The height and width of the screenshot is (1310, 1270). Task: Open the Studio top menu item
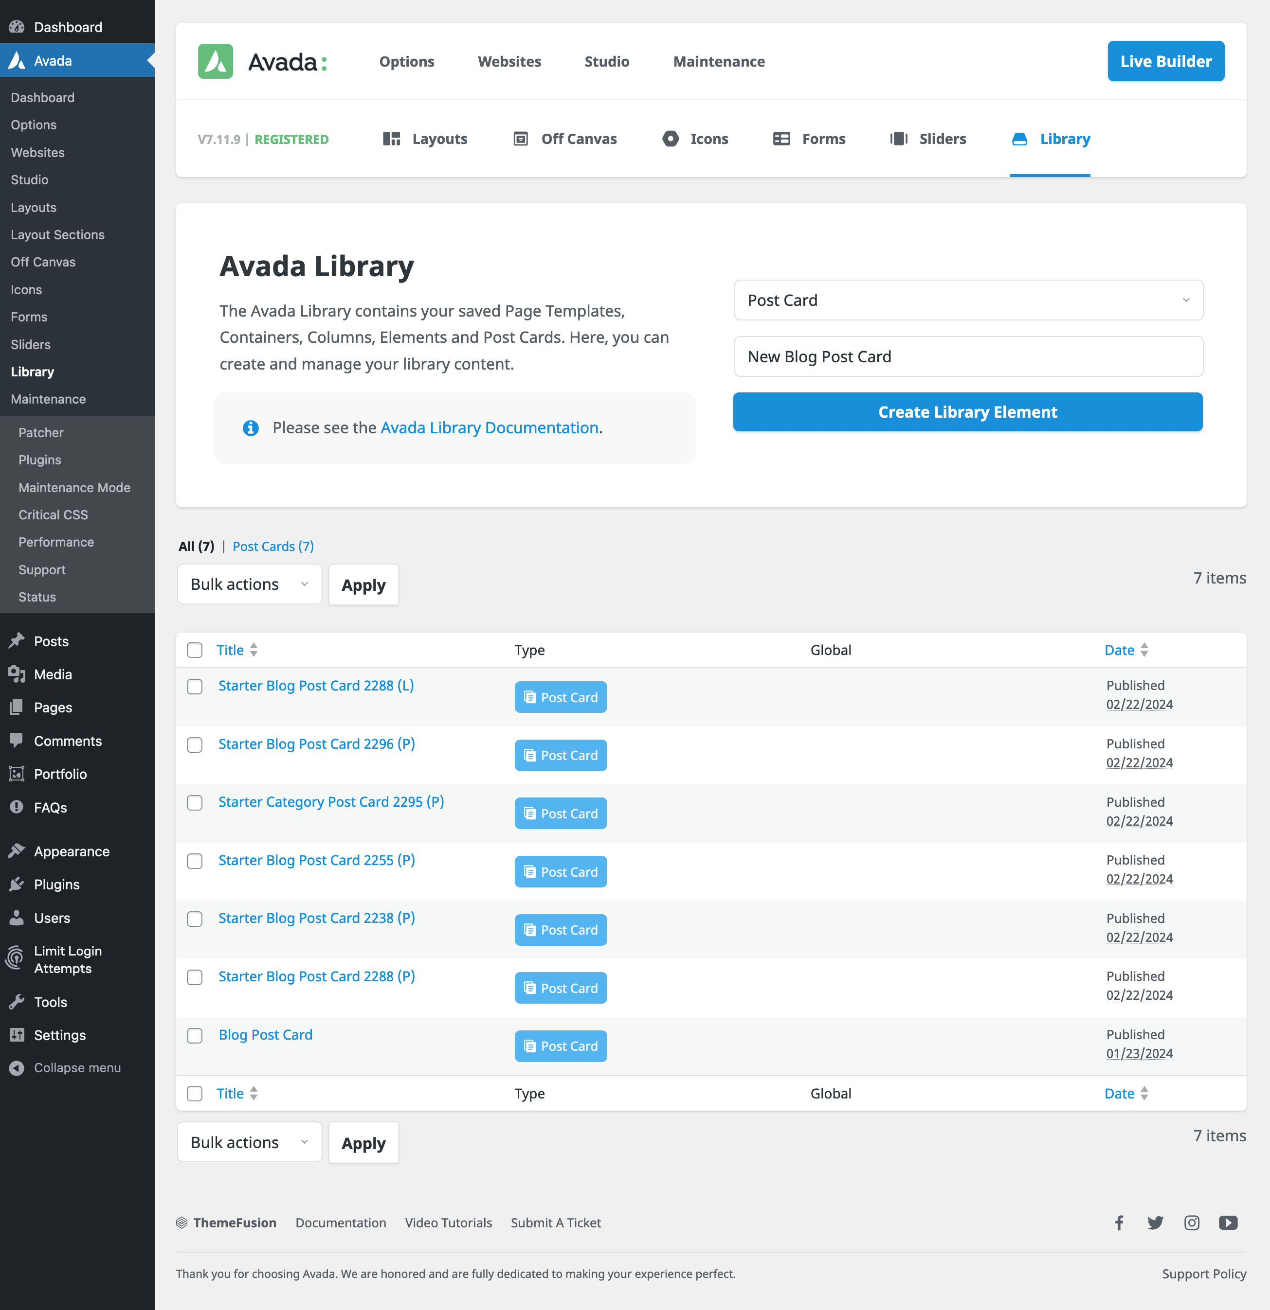pyautogui.click(x=607, y=61)
